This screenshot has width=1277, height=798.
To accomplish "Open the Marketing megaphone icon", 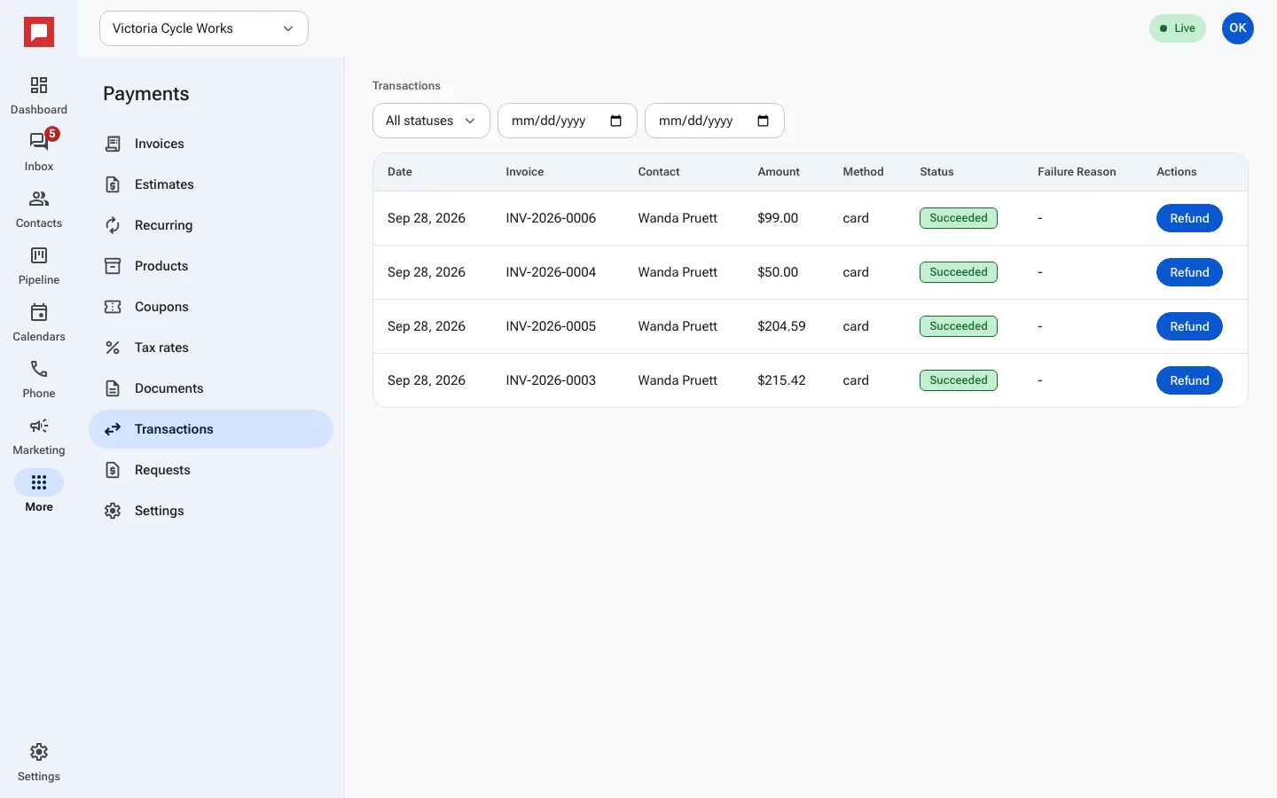I will click(39, 426).
